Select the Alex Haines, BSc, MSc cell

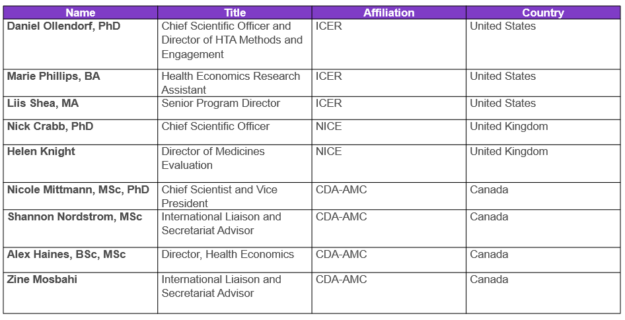click(67, 255)
